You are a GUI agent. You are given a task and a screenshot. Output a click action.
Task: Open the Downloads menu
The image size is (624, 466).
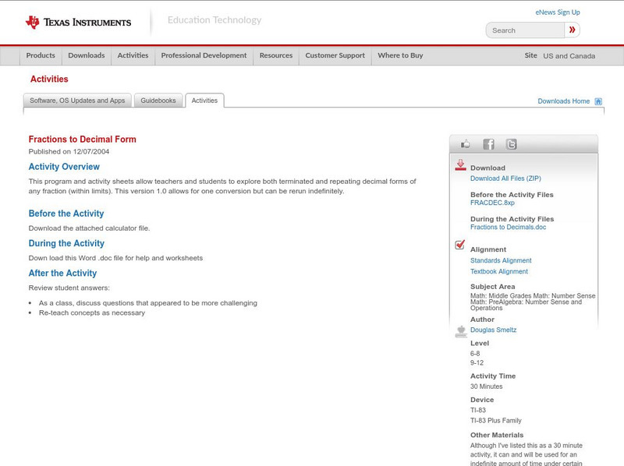[x=87, y=55]
